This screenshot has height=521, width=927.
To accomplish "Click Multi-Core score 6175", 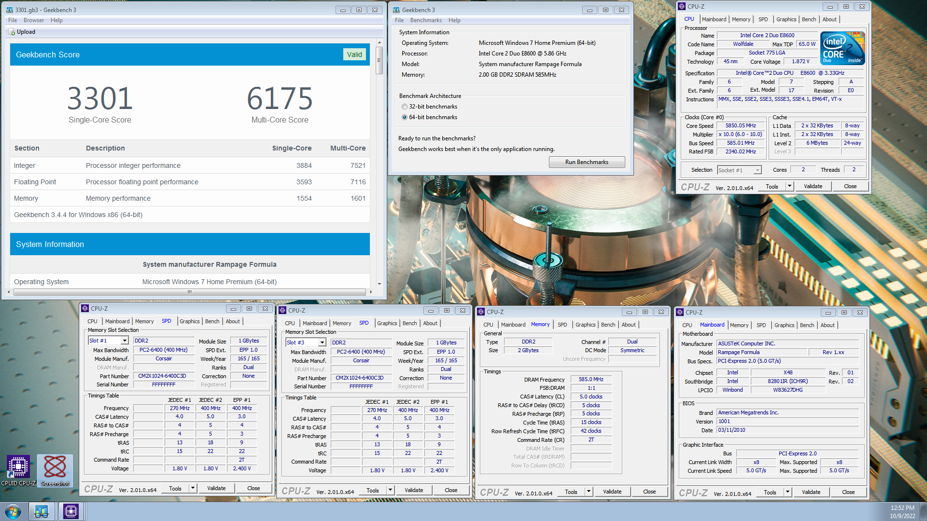I will click(280, 98).
